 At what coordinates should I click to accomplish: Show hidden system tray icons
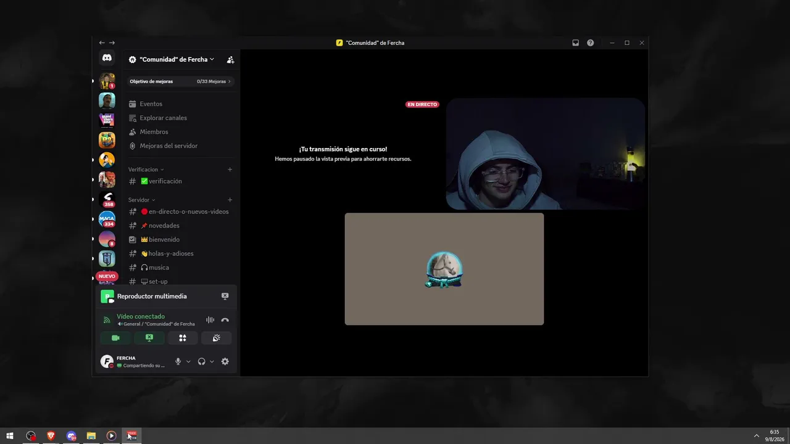757,436
